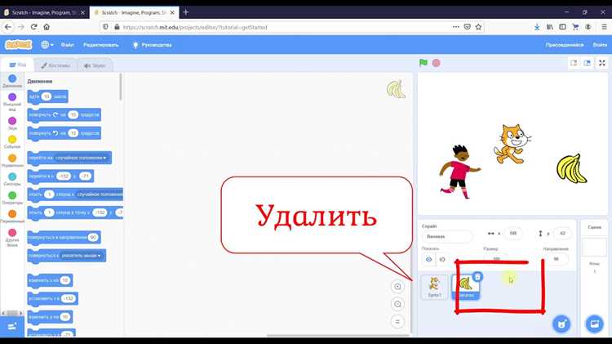Click the turn counterclockwise 15 degrees block
The image size is (612, 344).
point(64,133)
